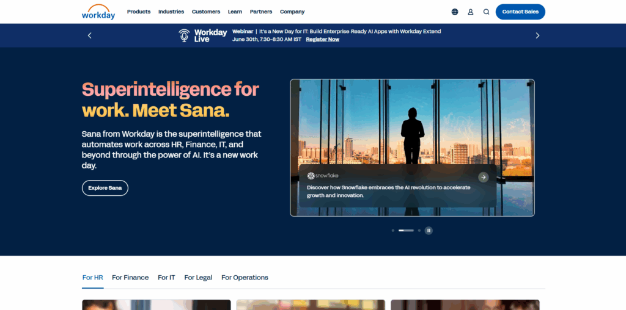Go to previous banner announcement
This screenshot has height=310, width=626.
tap(89, 35)
